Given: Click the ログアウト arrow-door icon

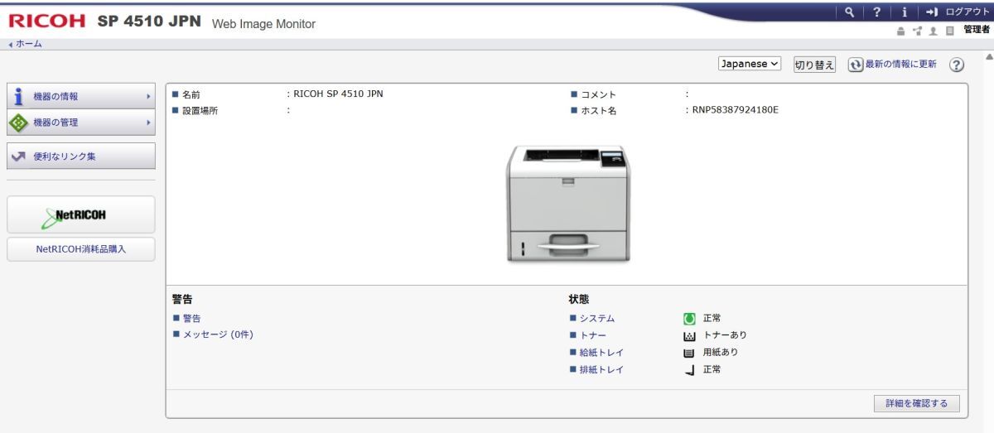Looking at the screenshot, I should (932, 12).
